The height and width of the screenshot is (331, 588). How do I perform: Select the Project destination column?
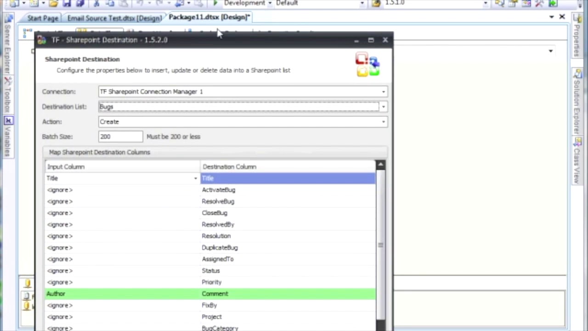coord(288,317)
